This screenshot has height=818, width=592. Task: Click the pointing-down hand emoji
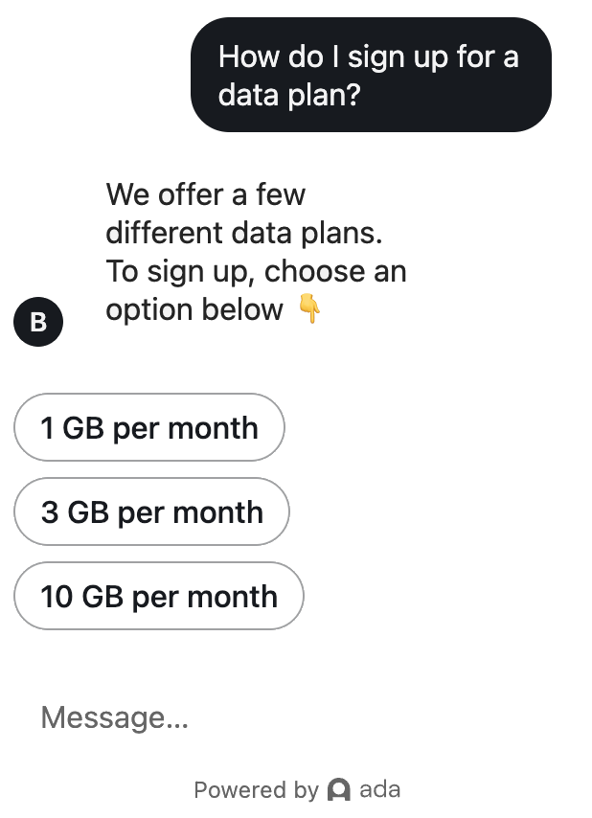308,309
